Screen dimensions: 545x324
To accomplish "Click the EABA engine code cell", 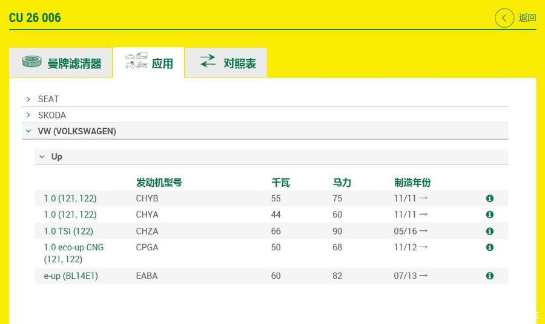I will (x=147, y=276).
